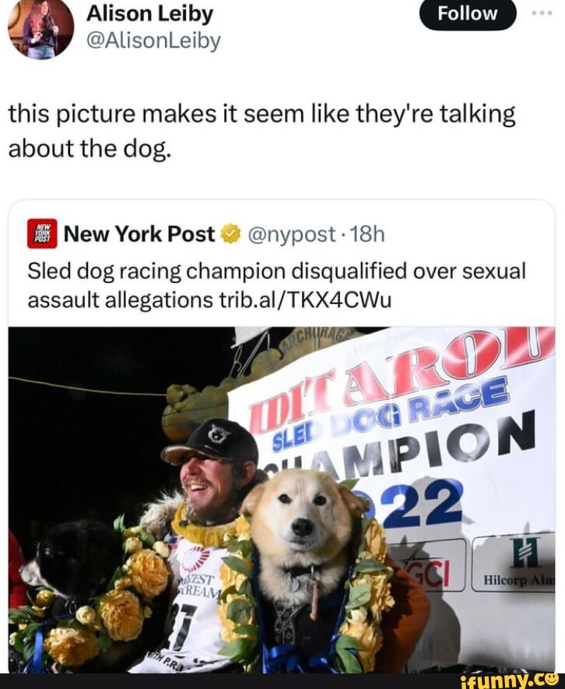Image resolution: width=565 pixels, height=689 pixels.
Task: Click the Alison Leiby display name
Action: 149,14
